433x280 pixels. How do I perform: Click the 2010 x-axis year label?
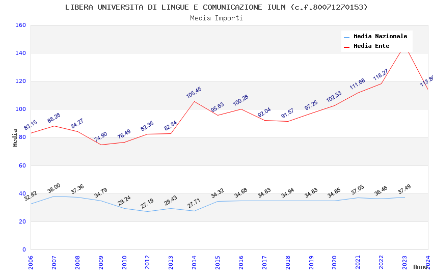click(x=124, y=262)
